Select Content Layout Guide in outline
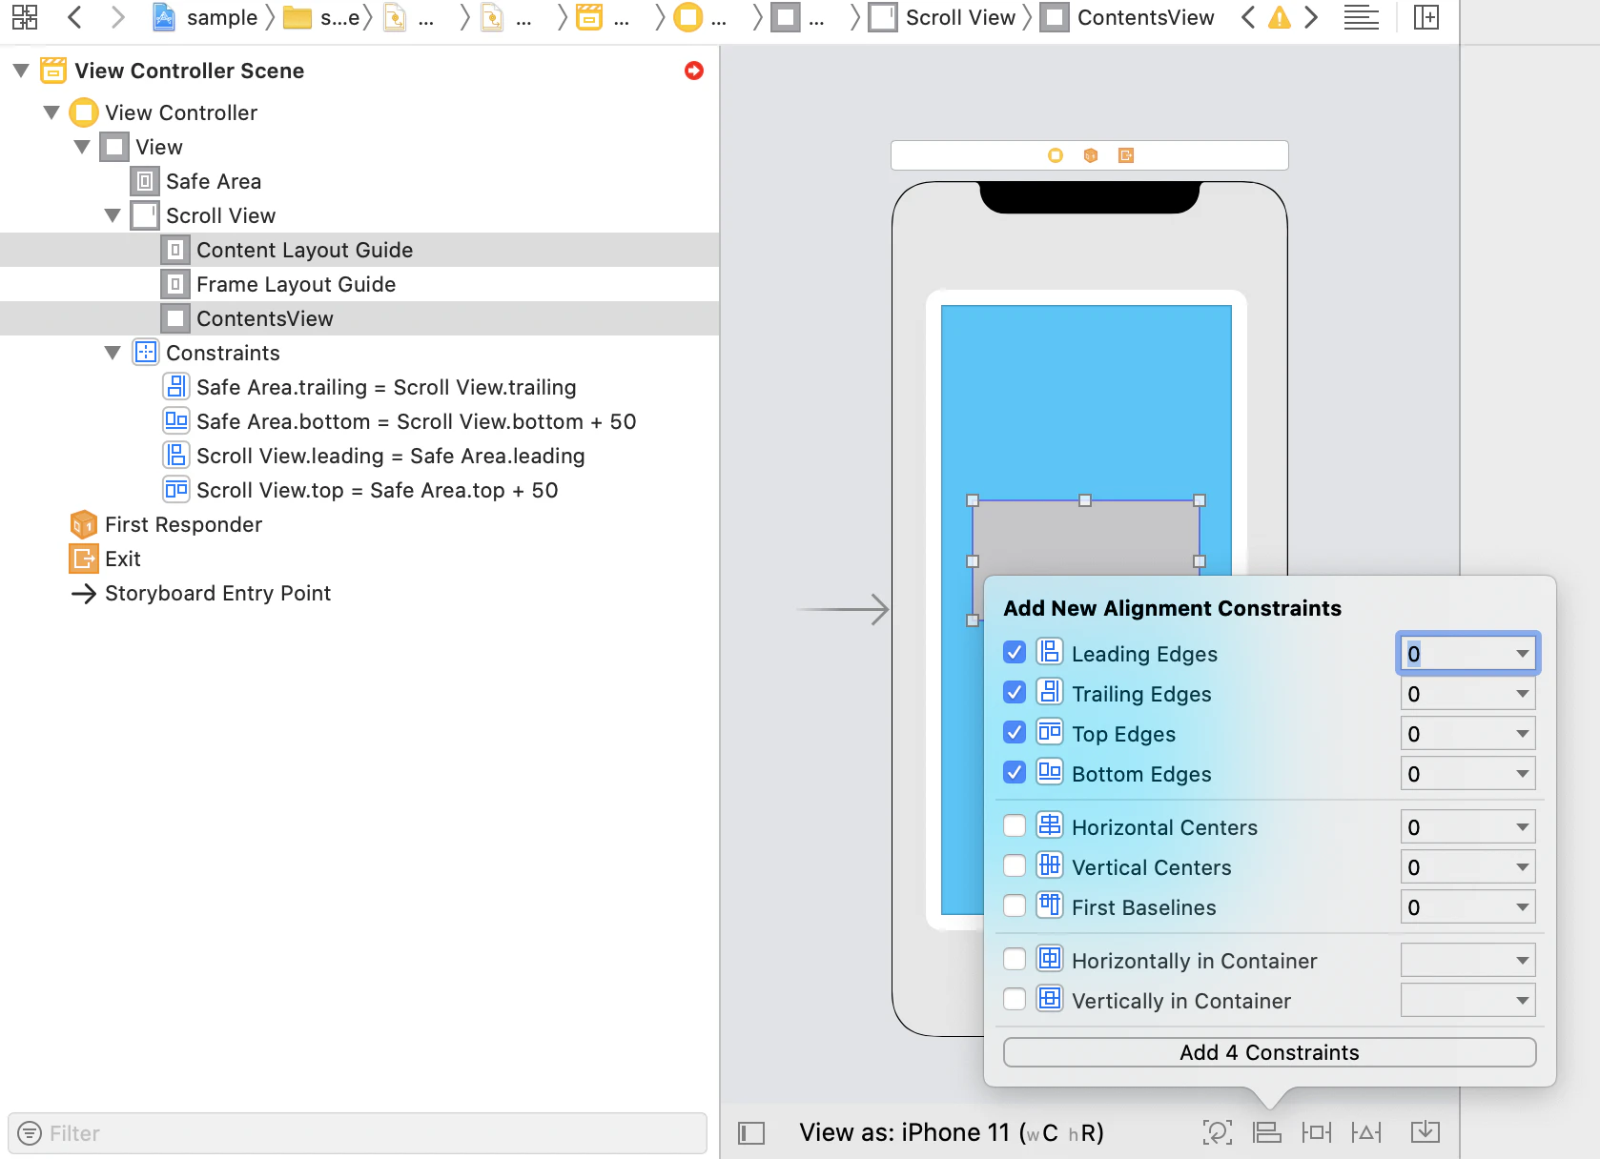This screenshot has width=1600, height=1159. [x=359, y=250]
